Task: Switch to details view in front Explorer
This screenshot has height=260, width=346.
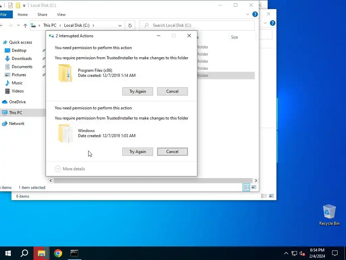Action: [246, 188]
